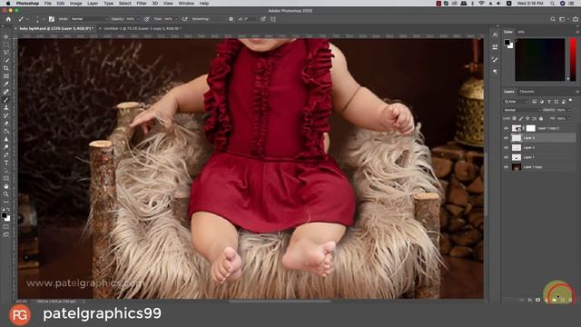The image size is (581, 327).
Task: Toggle visibility of Layer 1 copy 2
Action: pos(507,128)
